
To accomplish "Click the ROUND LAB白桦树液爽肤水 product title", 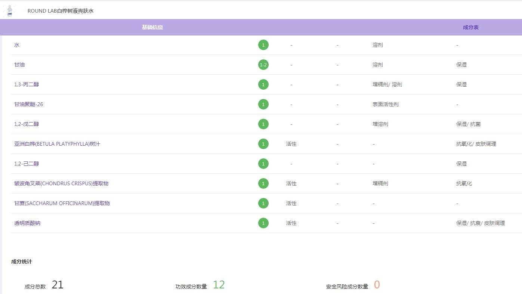I will (x=61, y=11).
